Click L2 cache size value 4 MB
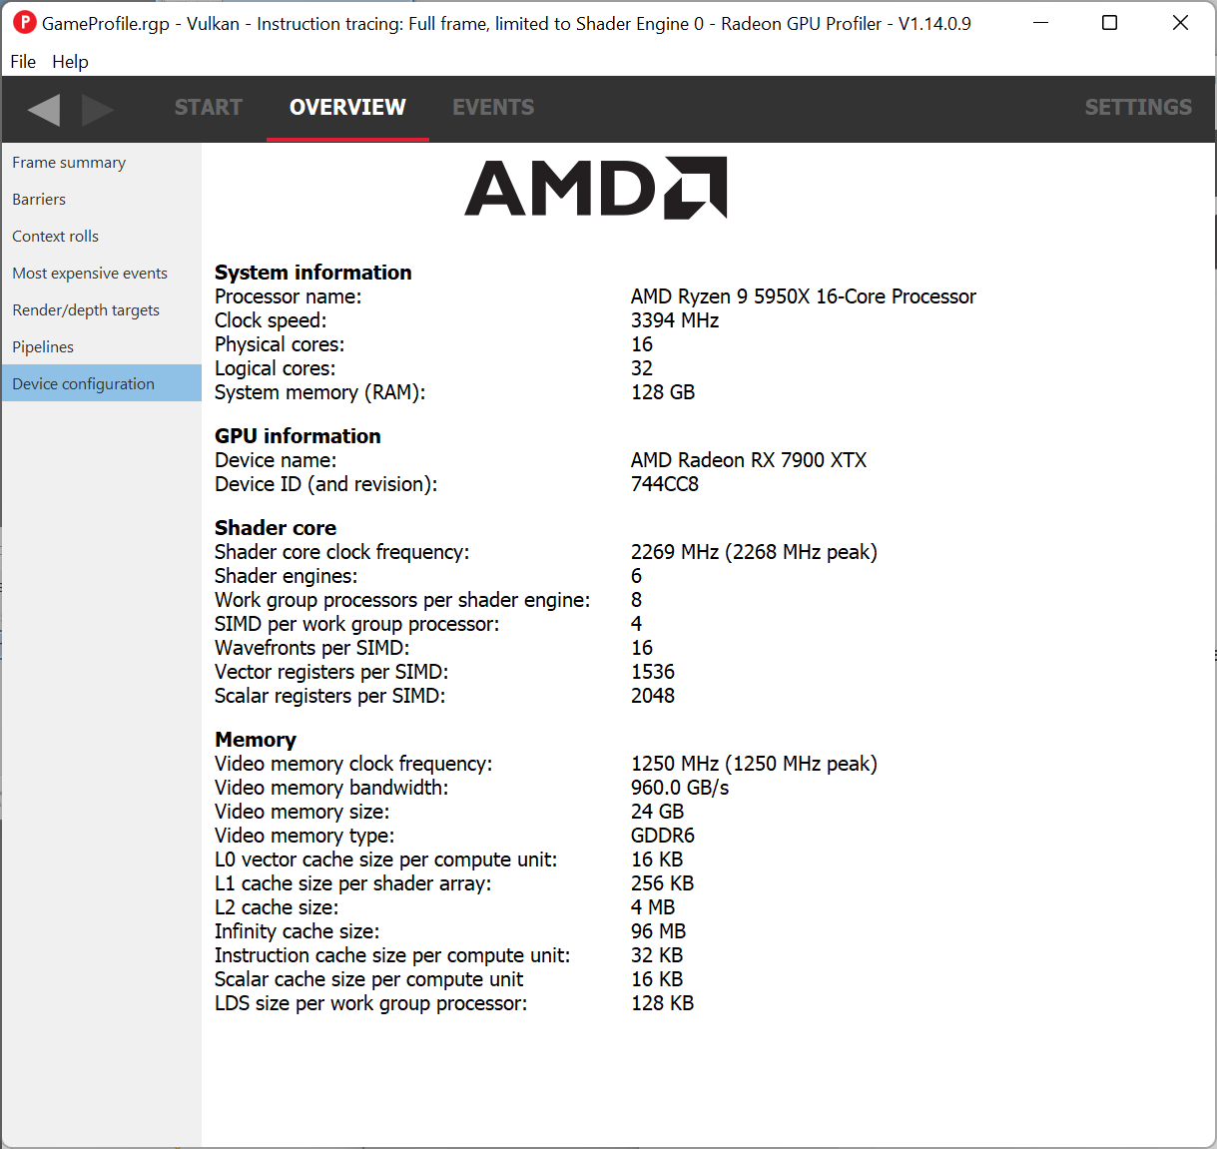The height and width of the screenshot is (1149, 1217). pos(653,907)
